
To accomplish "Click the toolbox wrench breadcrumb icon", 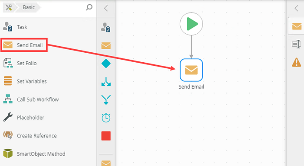I will [9, 7].
